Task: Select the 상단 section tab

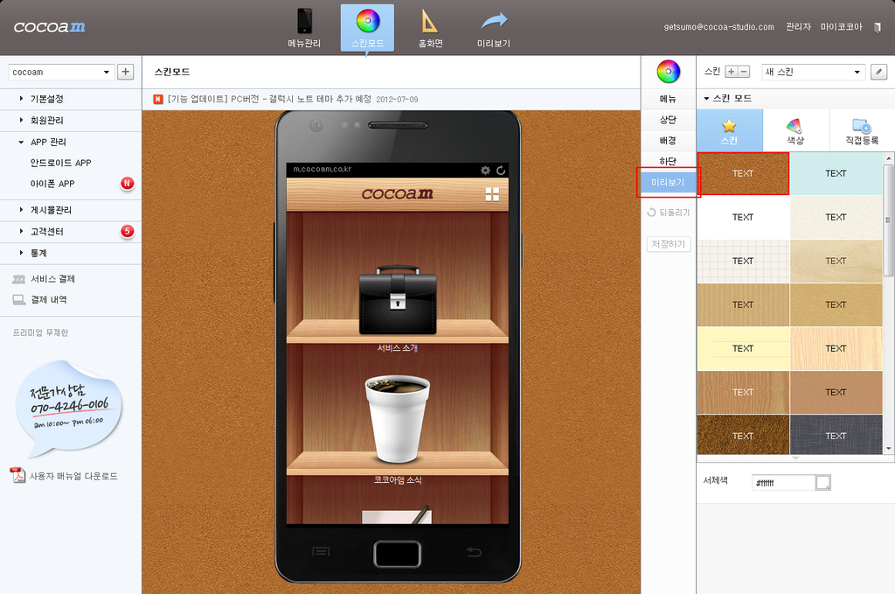Action: (x=669, y=119)
